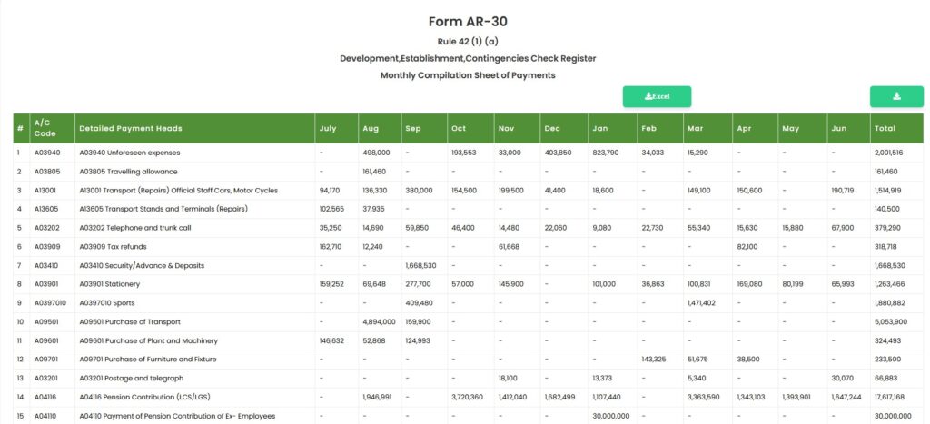Click the Form AR-30 title

[468, 22]
